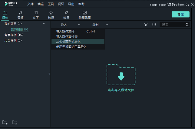195x129 pixels.
Task: Collapse the 我的项目 tree chevron
Action: [44, 23]
